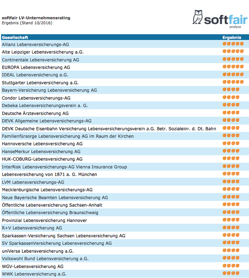Viewport: 249px width, 278px height.
Task: Click the softfair owl logo
Action: [x=198, y=17]
